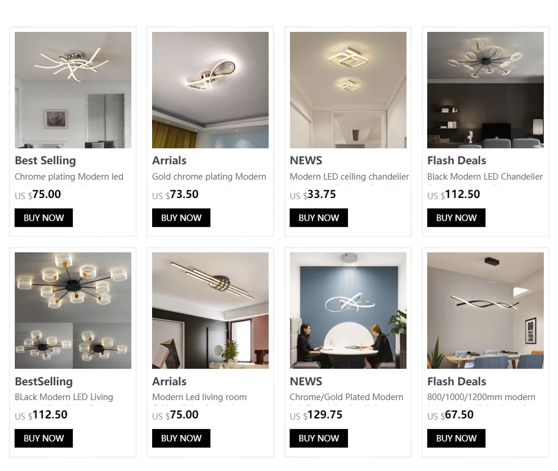Click the 800/1000/1200mm modern product title
Image resolution: width=558 pixels, height=471 pixels.
click(x=482, y=397)
